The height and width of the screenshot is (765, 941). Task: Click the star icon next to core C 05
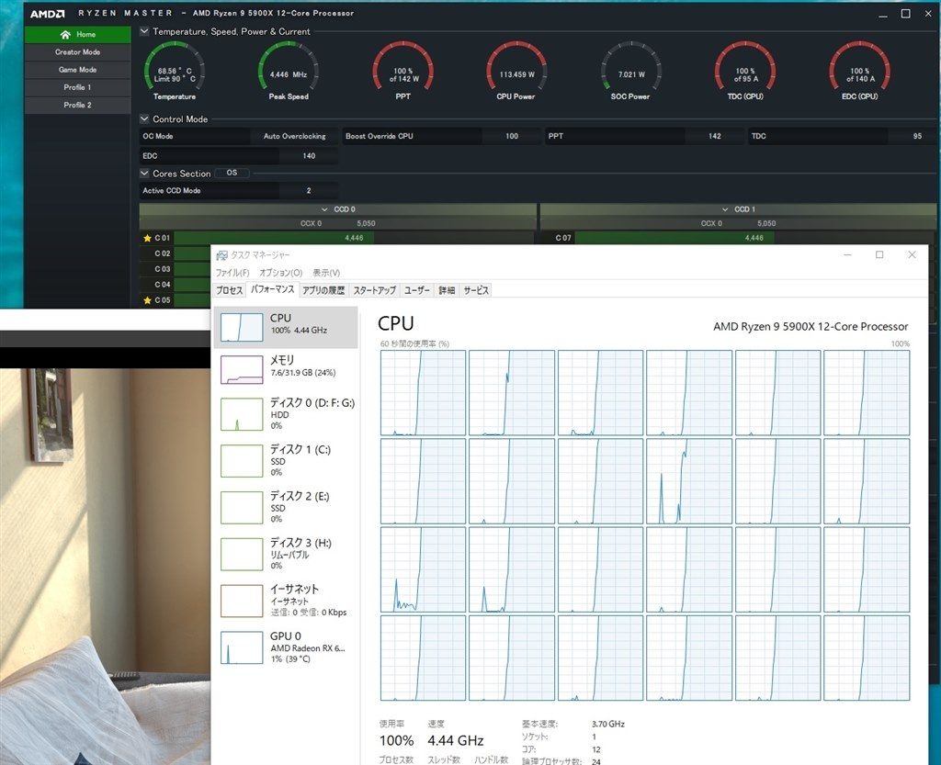tap(147, 300)
